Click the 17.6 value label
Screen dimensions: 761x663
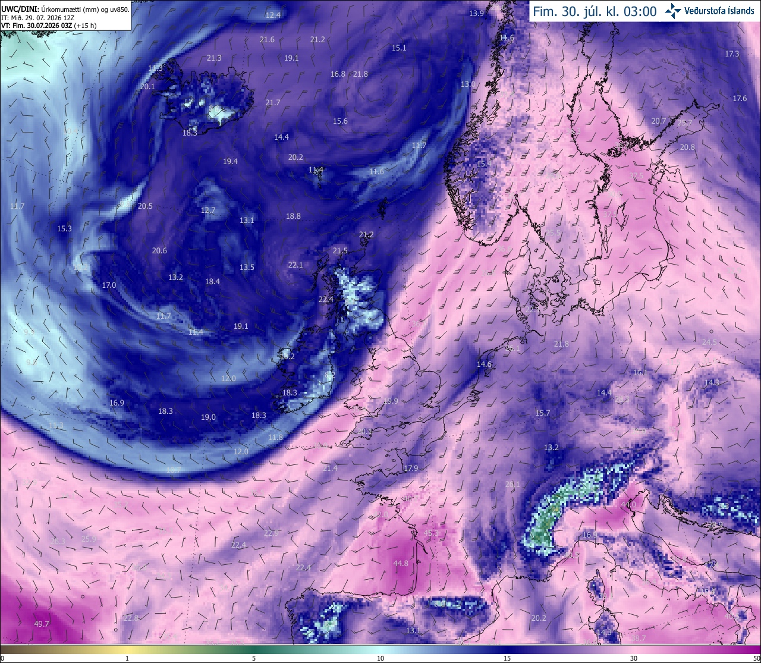coord(740,98)
